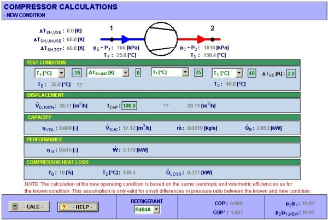Click the question mark icon on HELP
This screenshot has height=220, width=328.
point(63,207)
